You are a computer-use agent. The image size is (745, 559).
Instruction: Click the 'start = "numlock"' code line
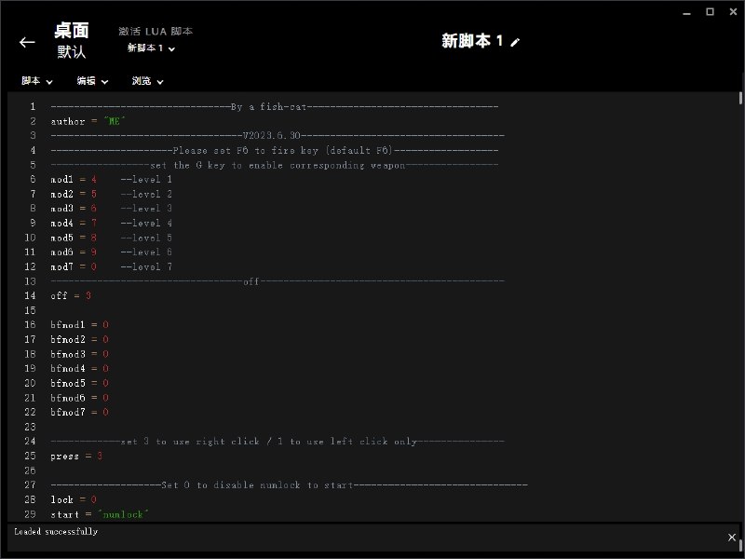pos(100,514)
